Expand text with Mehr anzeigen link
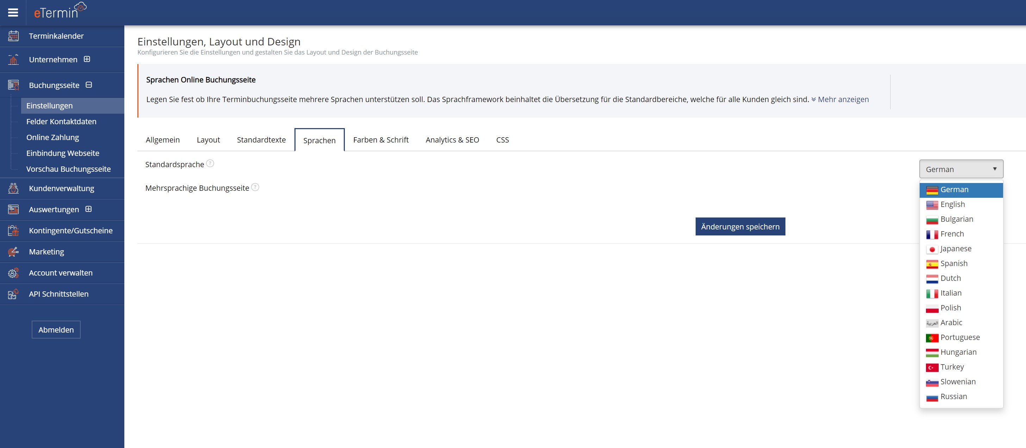 pyautogui.click(x=840, y=100)
